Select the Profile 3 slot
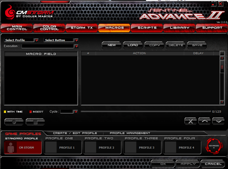Image resolution: width=228 pixels, height=169 pixels. (x=143, y=148)
